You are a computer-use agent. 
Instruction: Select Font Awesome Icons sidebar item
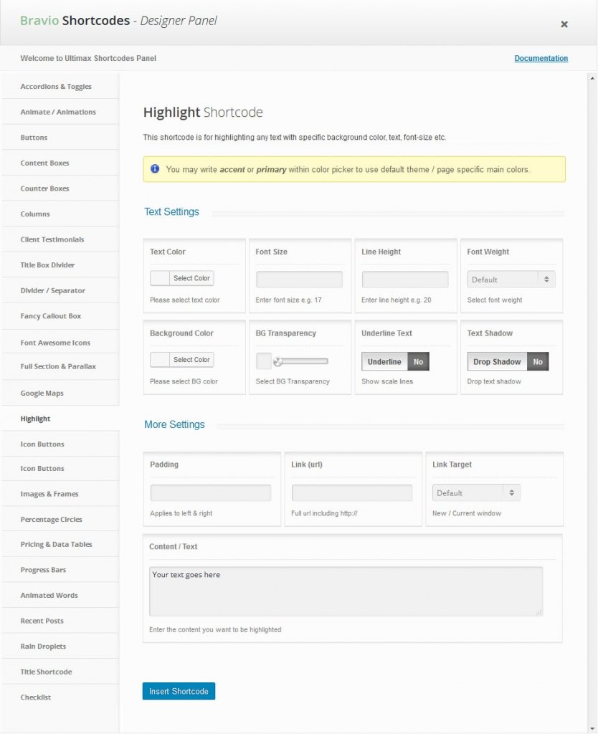55,343
